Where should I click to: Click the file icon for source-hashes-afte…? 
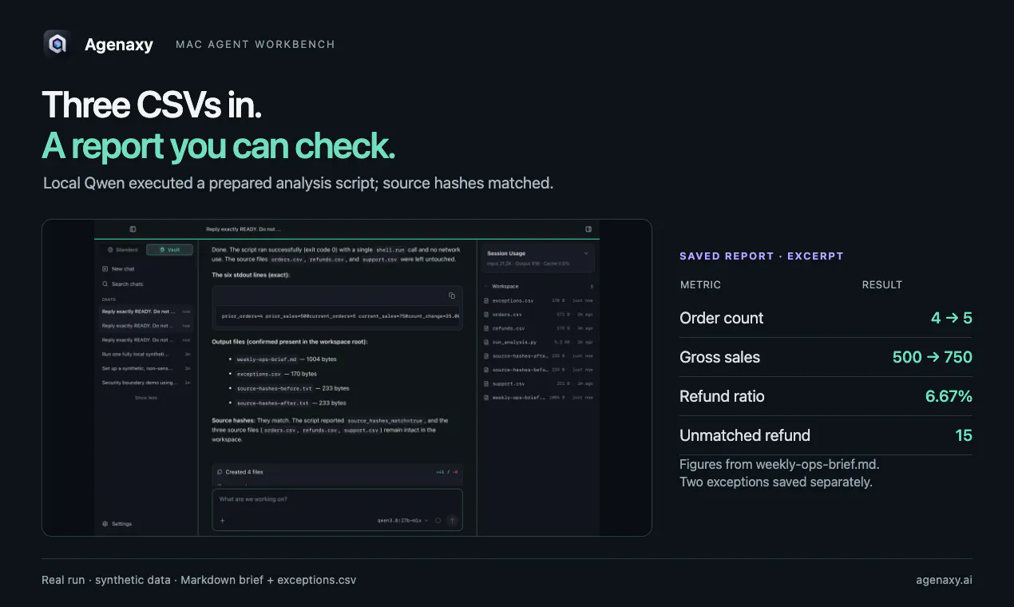click(486, 356)
